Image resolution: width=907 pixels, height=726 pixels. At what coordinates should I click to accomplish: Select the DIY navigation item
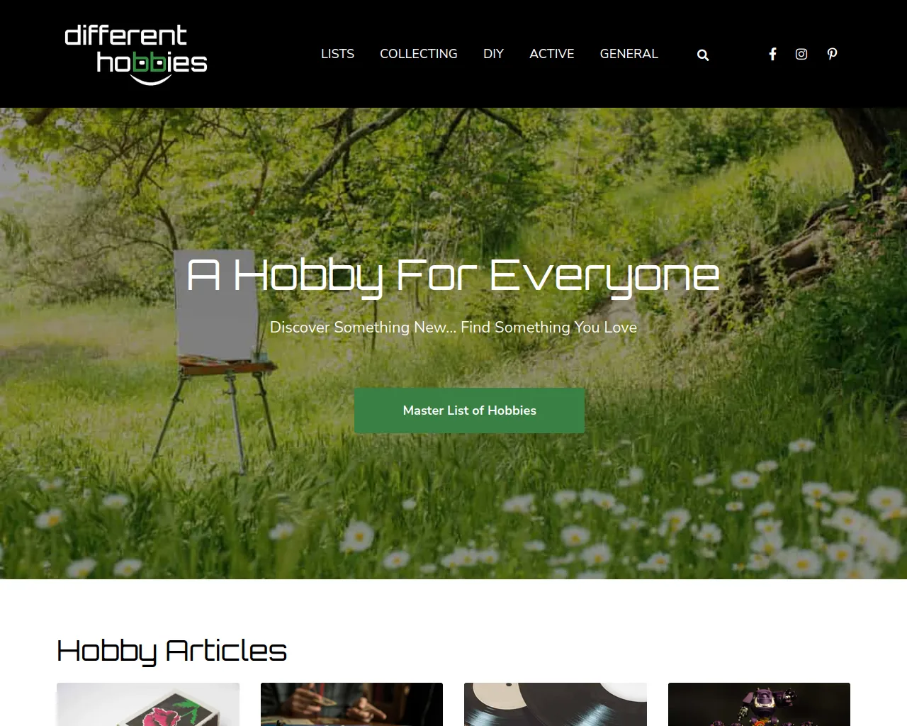coord(493,54)
